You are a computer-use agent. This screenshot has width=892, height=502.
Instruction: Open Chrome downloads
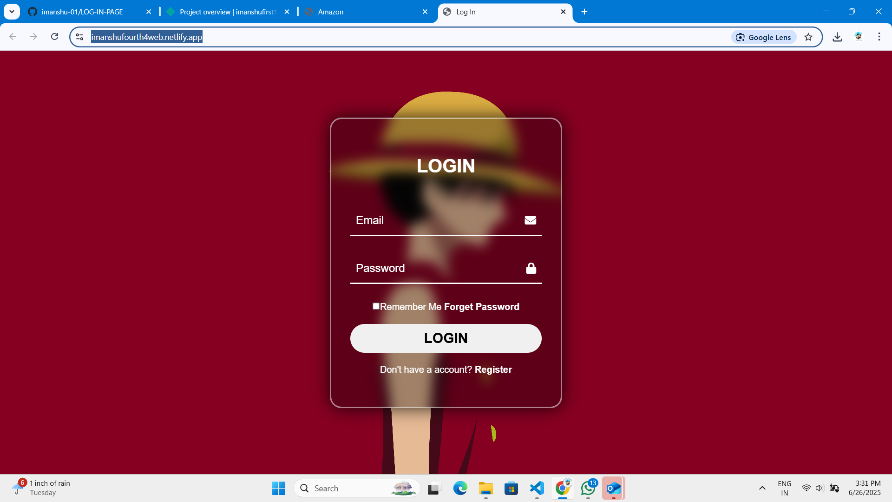837,37
